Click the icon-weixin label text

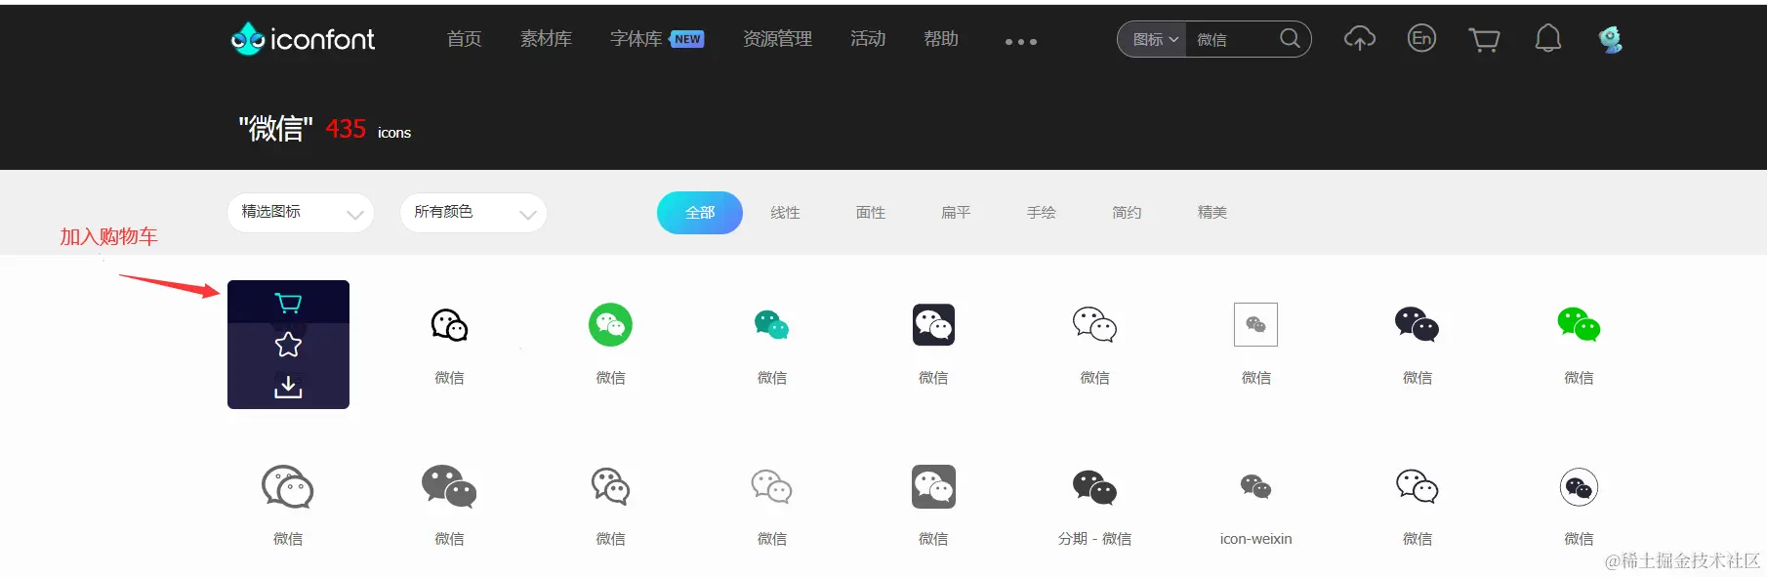pos(1255,539)
